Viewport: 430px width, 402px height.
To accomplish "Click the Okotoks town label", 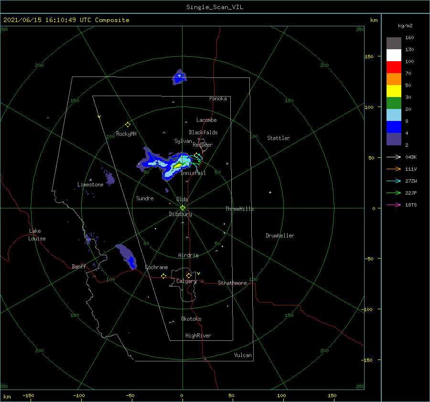I will click(191, 319).
